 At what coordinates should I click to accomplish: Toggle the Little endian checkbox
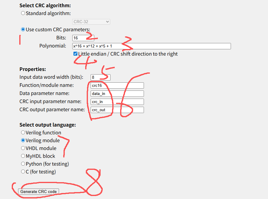75,54
